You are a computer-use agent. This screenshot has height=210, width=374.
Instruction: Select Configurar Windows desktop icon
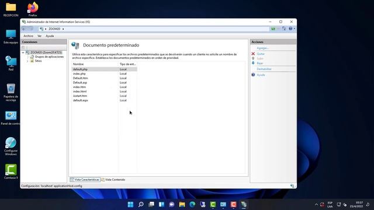[x=11, y=146]
